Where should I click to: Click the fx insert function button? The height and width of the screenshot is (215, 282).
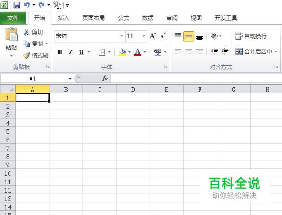(x=105, y=78)
